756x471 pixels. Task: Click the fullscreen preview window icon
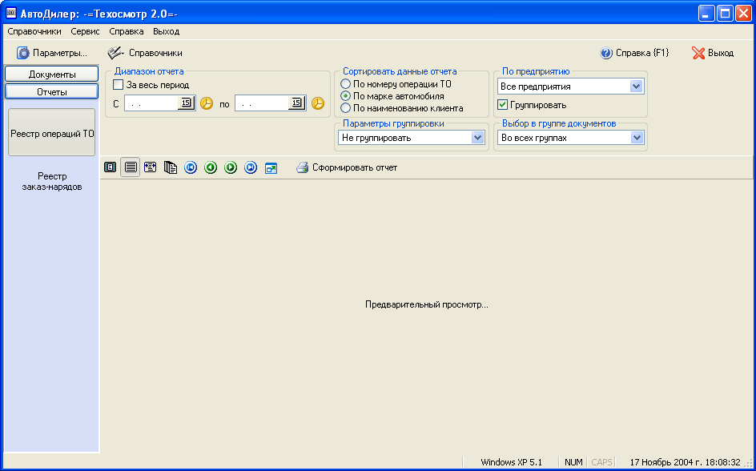tap(271, 167)
